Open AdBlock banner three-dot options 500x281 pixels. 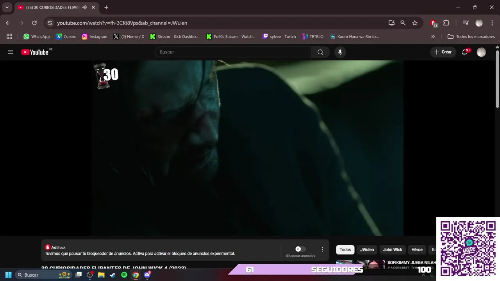click(x=322, y=249)
